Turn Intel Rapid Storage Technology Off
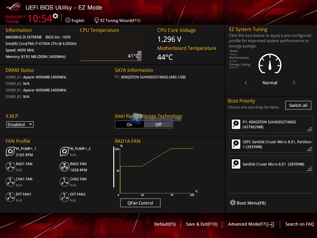 pyautogui.click(x=158, y=125)
